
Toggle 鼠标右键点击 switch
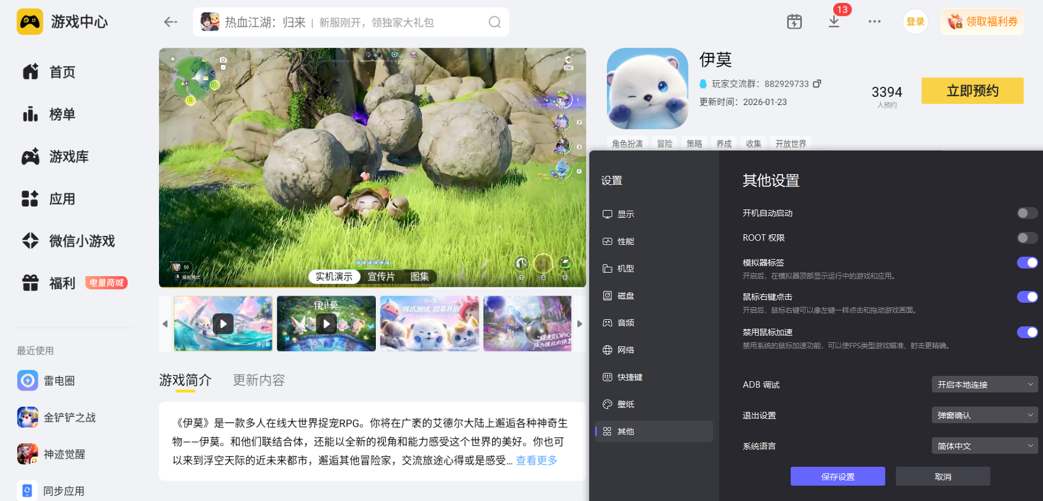(1027, 297)
